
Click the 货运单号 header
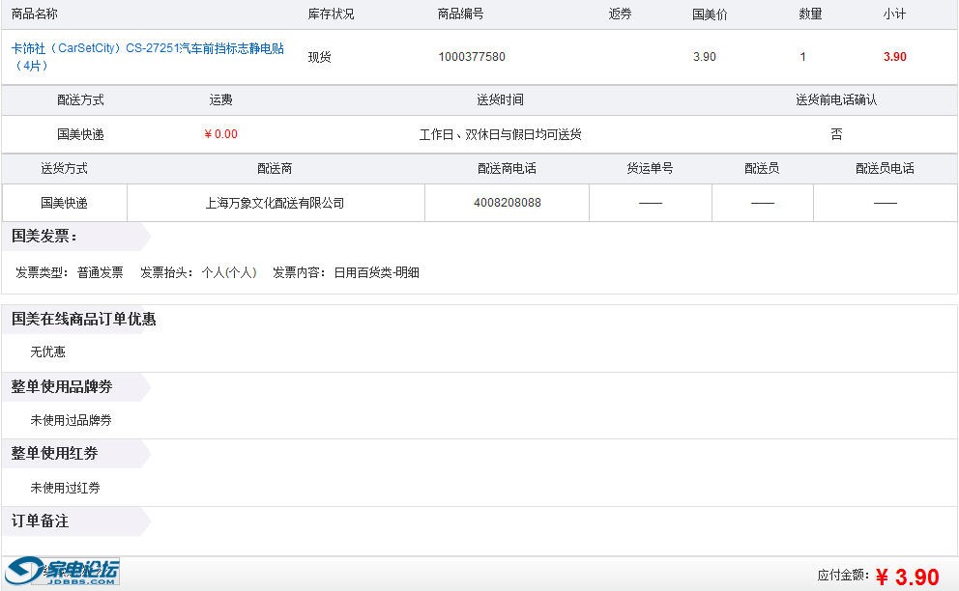tap(651, 168)
